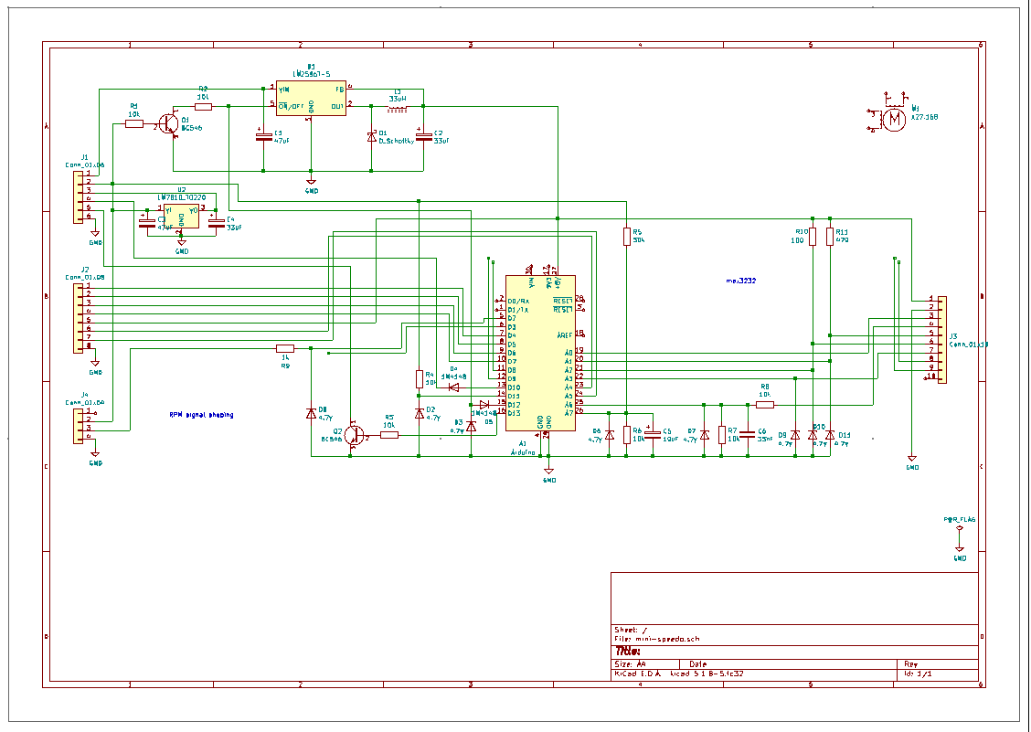Click the Size A4 field in title block
Image resolution: width=1031 pixels, height=732 pixels.
631,664
